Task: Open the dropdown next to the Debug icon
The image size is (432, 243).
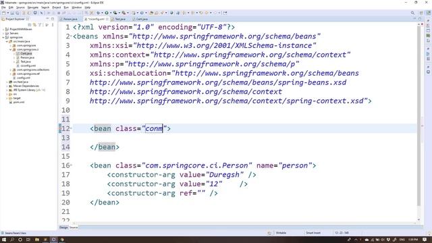Action: click(102, 13)
